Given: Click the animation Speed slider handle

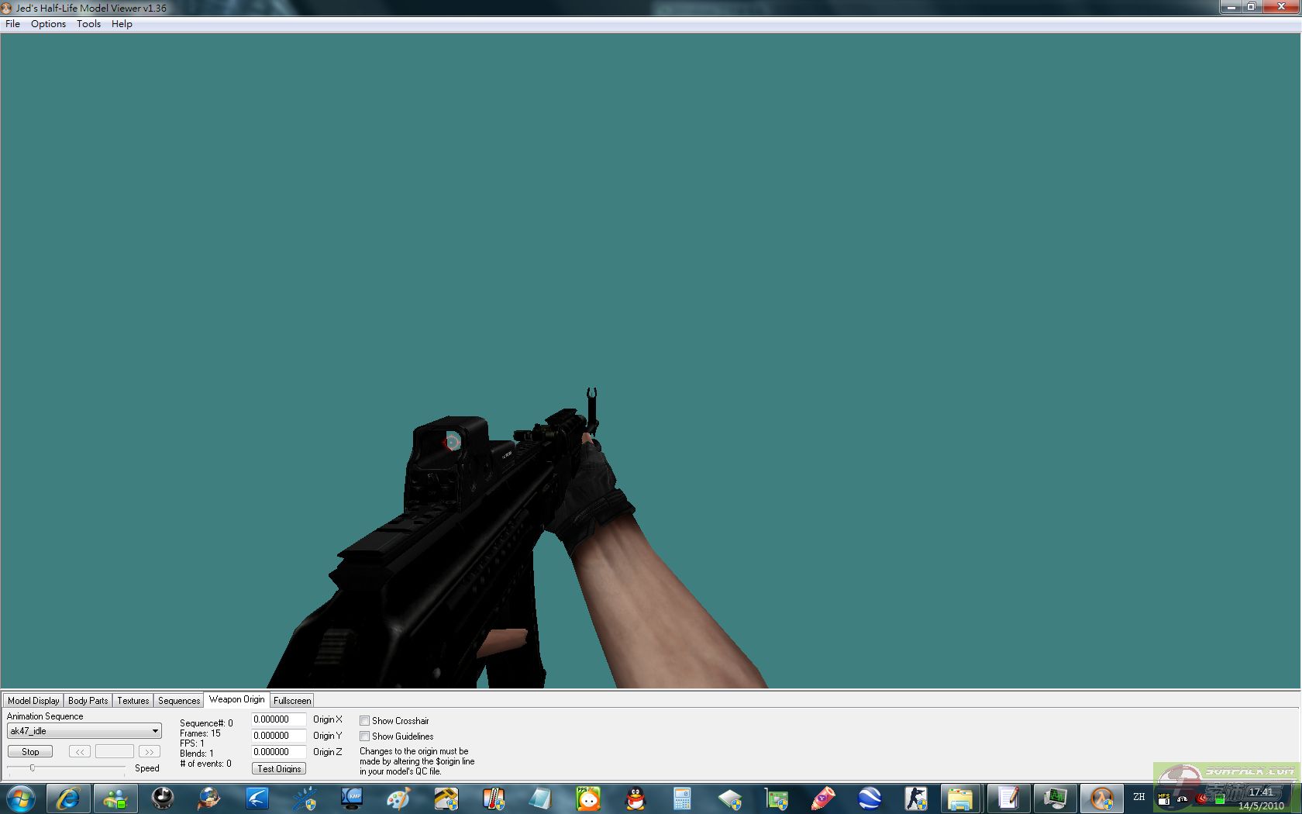Looking at the screenshot, I should coord(33,767).
